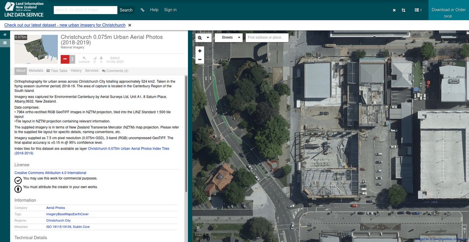
Task: Open the Streets basemap dropdown
Action: click(229, 38)
